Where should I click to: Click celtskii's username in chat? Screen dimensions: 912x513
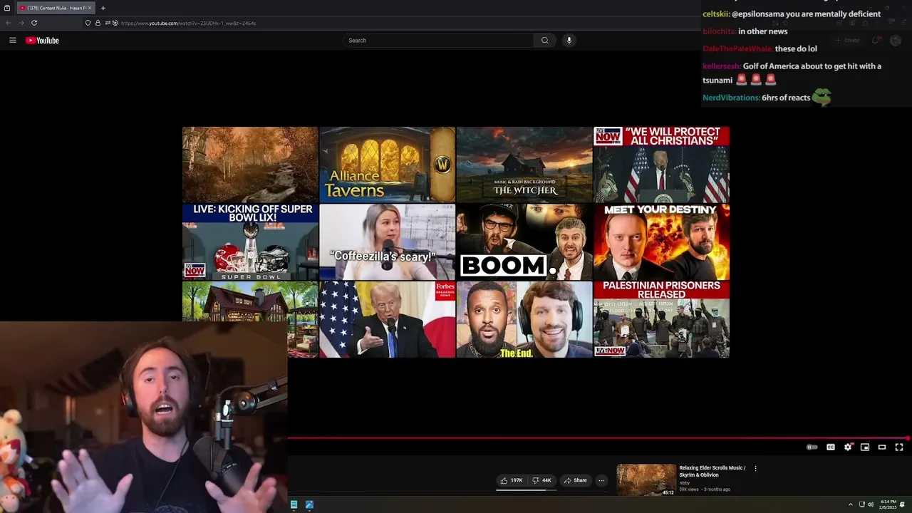(x=715, y=14)
